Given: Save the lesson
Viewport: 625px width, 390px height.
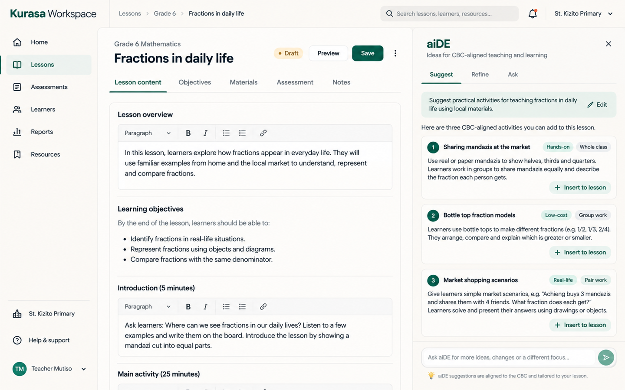Looking at the screenshot, I should pyautogui.click(x=368, y=53).
